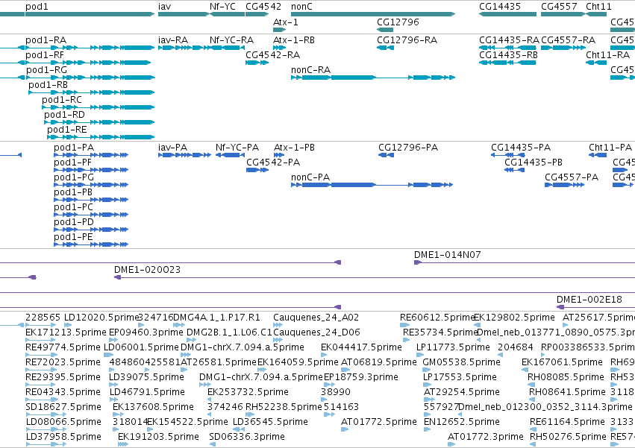Select protein pod1-PG
The height and width of the screenshot is (448, 635).
tap(74, 177)
